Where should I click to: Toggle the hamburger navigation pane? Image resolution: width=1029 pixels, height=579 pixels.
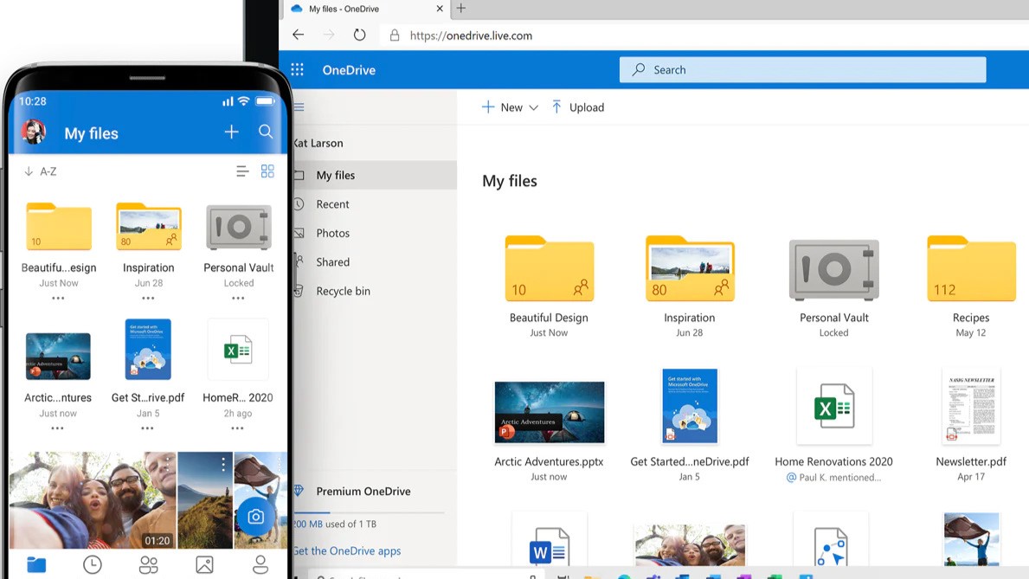(x=299, y=107)
